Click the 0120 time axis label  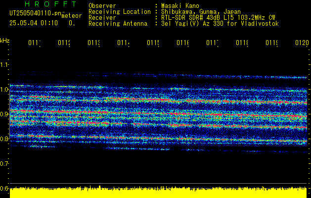(302, 43)
